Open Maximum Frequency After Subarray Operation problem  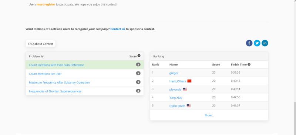[x=59, y=82]
